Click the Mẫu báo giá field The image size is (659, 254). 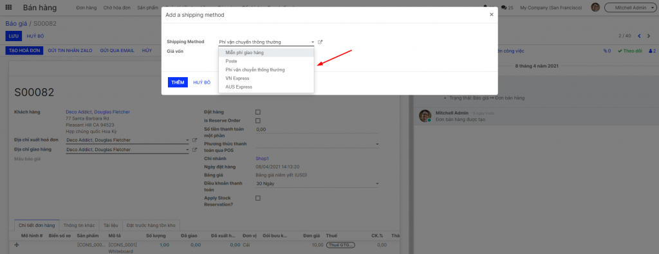tap(27, 159)
